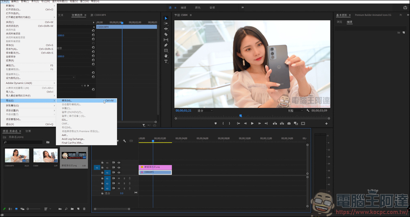
Task: Open the 音频 workspace
Action: 212,7
